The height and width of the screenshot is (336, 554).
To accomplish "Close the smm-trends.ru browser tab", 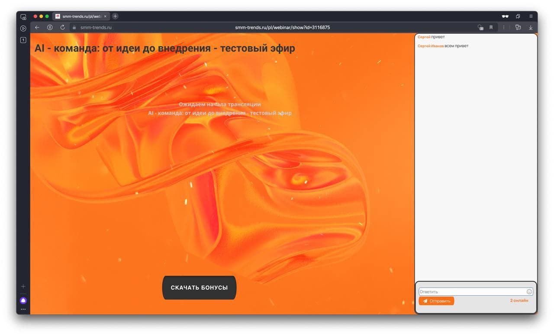I will point(105,16).
